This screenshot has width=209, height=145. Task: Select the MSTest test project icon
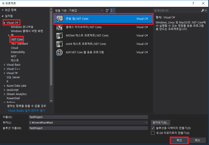point(59,35)
